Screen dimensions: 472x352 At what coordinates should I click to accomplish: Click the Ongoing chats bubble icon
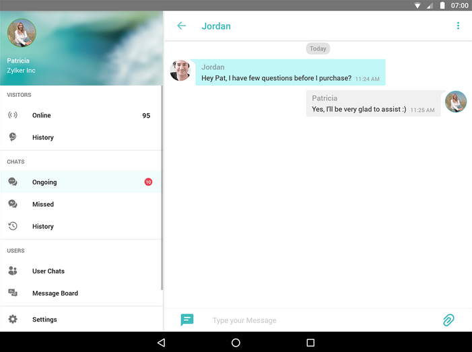click(x=13, y=182)
